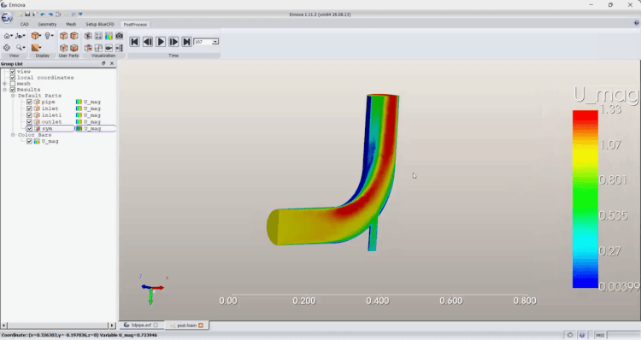Click the rainbow color map Visualization icon
Viewport: 641px width, 340px height.
click(109, 36)
